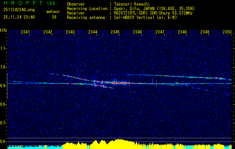Image resolution: width=235 pixels, height=149 pixels.
Task: Click the Receiver field label
Action: pyautogui.click(x=76, y=13)
